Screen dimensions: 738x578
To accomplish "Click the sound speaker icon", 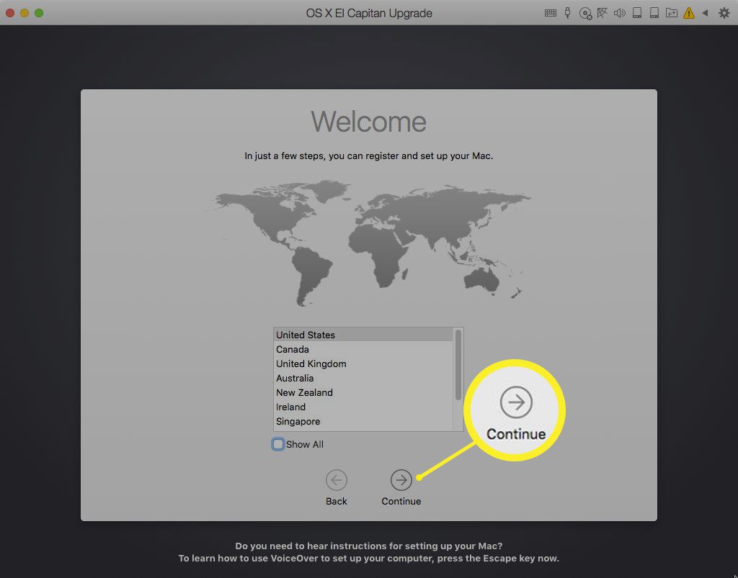I will [620, 13].
